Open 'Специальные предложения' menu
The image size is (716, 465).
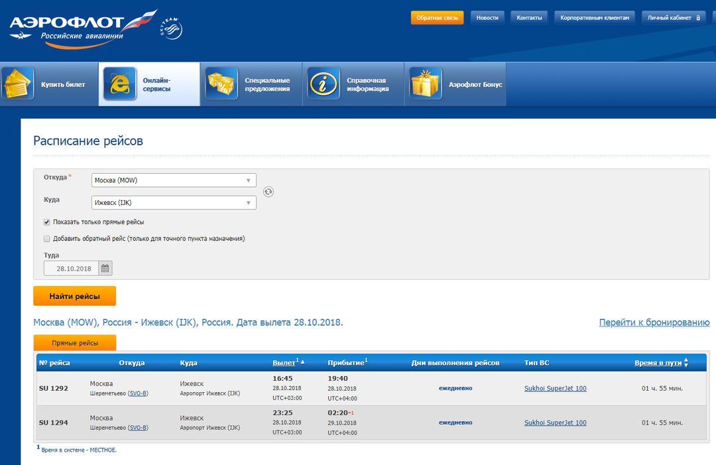(251, 84)
